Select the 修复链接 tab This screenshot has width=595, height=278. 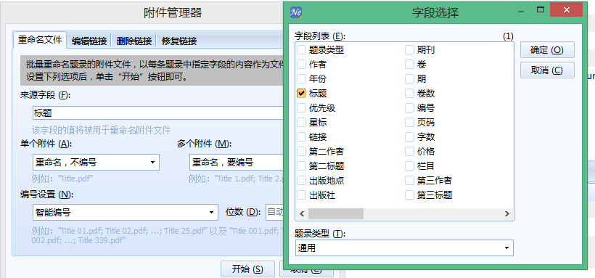click(179, 41)
